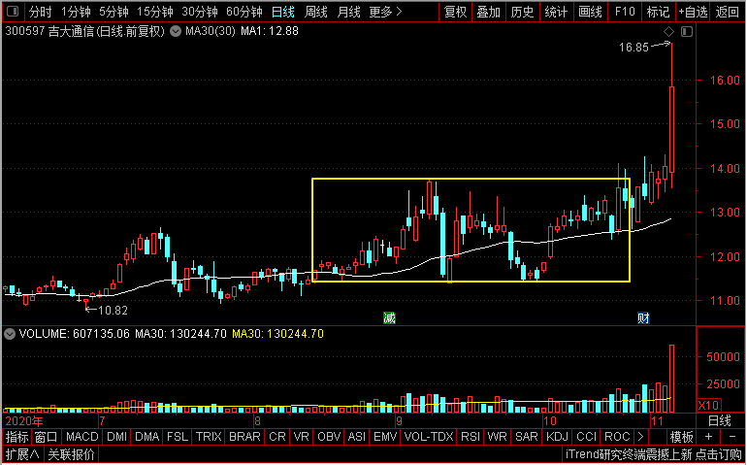Switch to 月线 monthly chart
The width and height of the screenshot is (747, 465).
coord(348,12)
